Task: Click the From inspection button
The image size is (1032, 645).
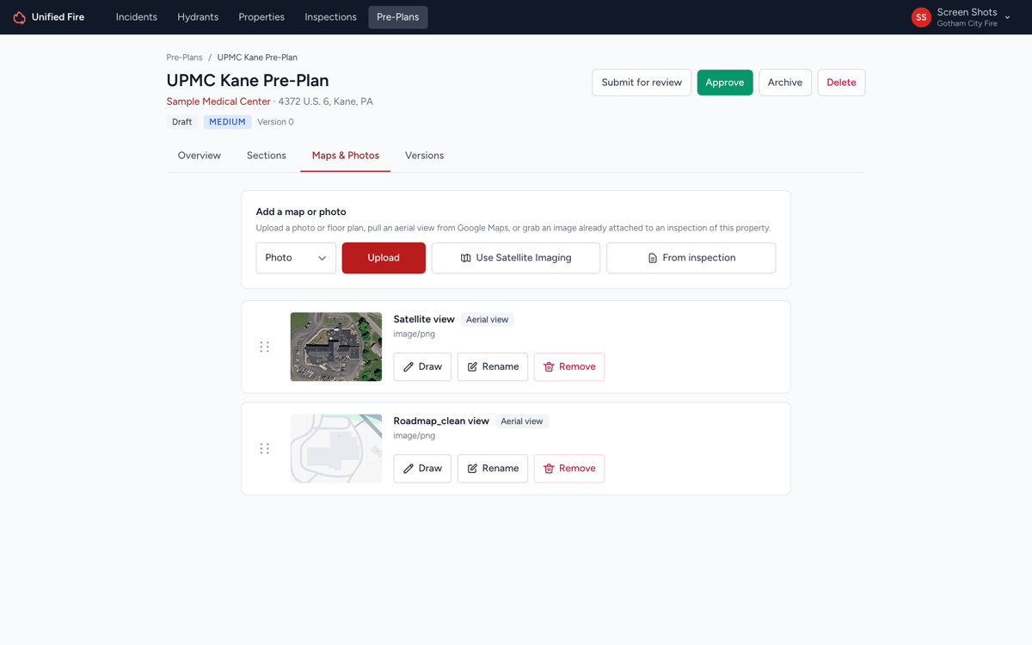Action: tap(691, 258)
